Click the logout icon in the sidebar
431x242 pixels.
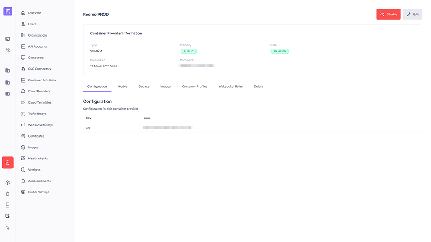coord(8,228)
